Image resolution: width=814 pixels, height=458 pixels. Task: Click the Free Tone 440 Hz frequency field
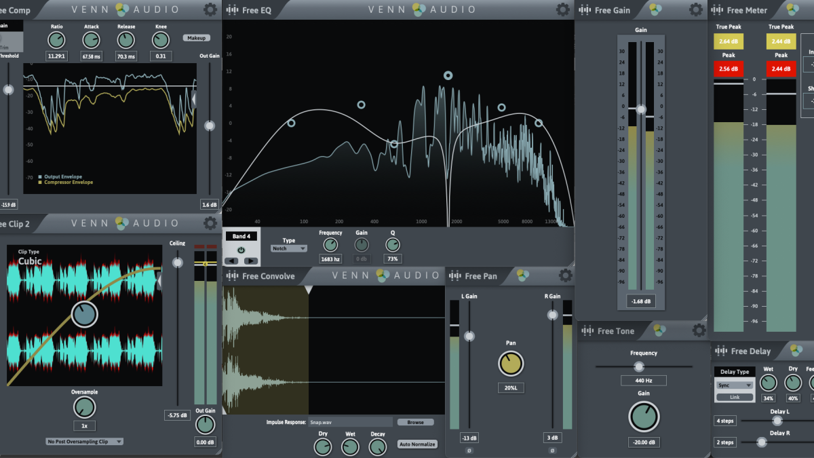(x=644, y=381)
